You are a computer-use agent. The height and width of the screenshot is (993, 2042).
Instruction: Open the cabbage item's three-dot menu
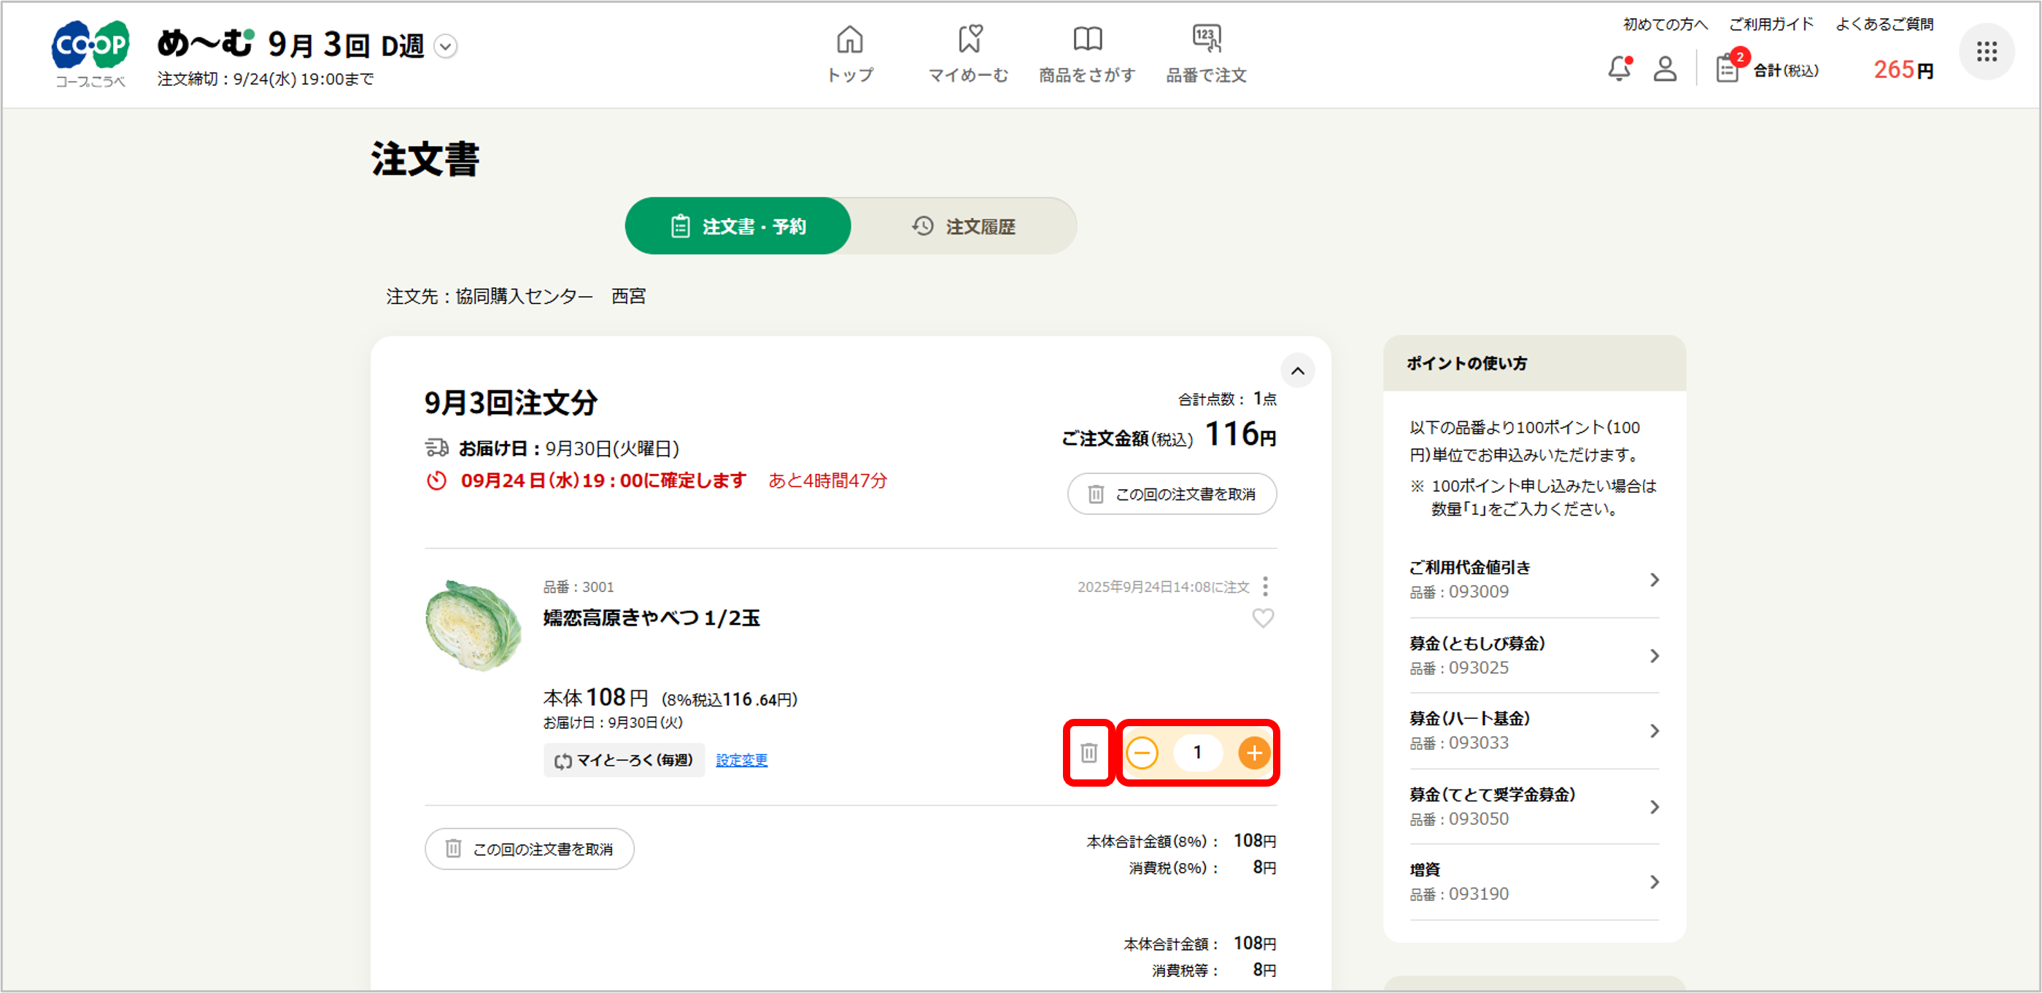pos(1265,586)
